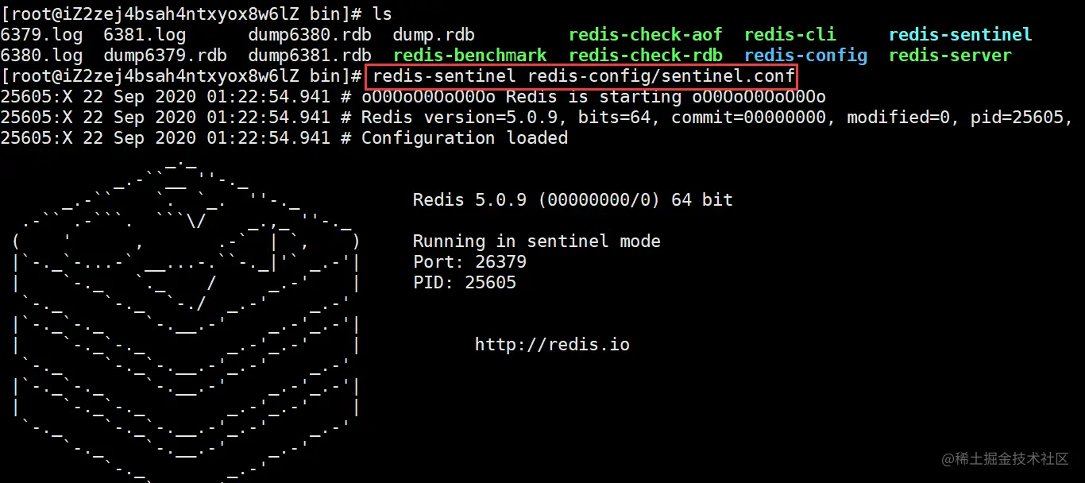Select the 6379.log file name
This screenshot has height=483, width=1085.
(x=42, y=35)
